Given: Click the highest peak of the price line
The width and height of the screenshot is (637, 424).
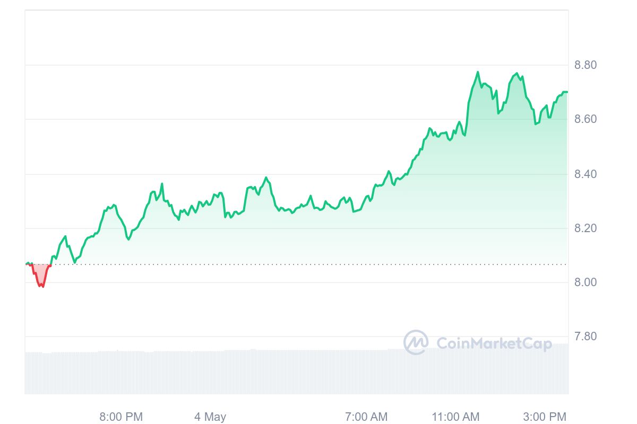Looking at the screenshot, I should click(x=478, y=72).
